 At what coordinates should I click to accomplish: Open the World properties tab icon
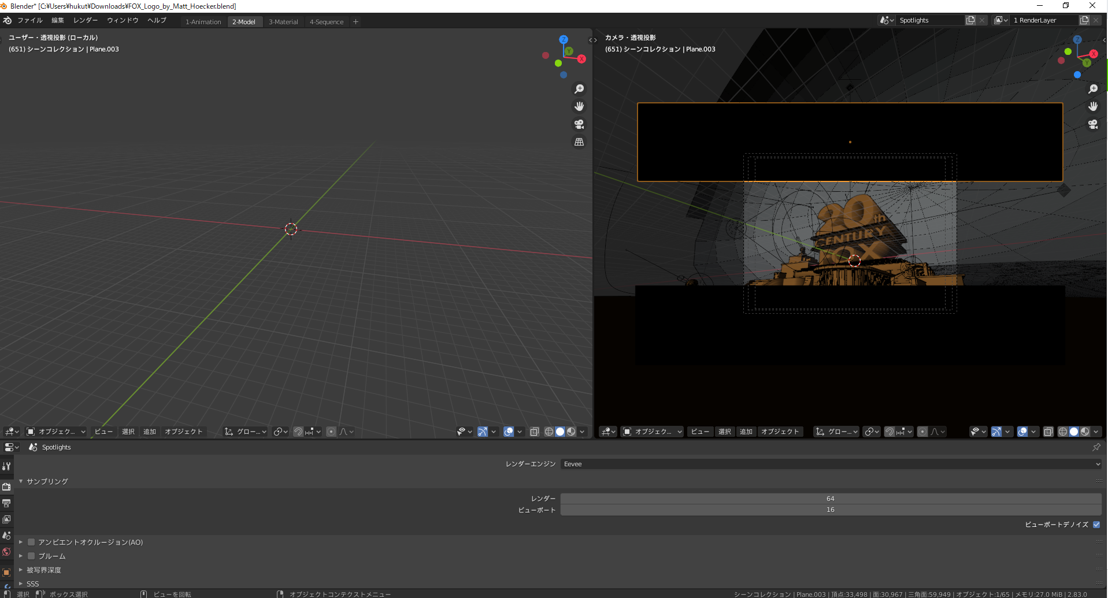click(6, 552)
